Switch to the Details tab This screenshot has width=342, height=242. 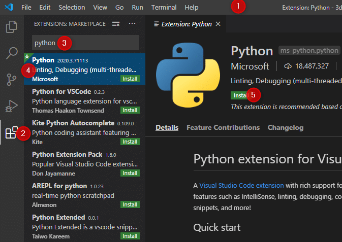167,127
